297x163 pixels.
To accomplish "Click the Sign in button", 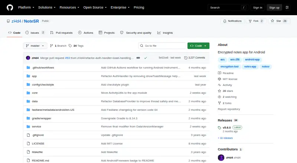I will [x=258, y=7].
